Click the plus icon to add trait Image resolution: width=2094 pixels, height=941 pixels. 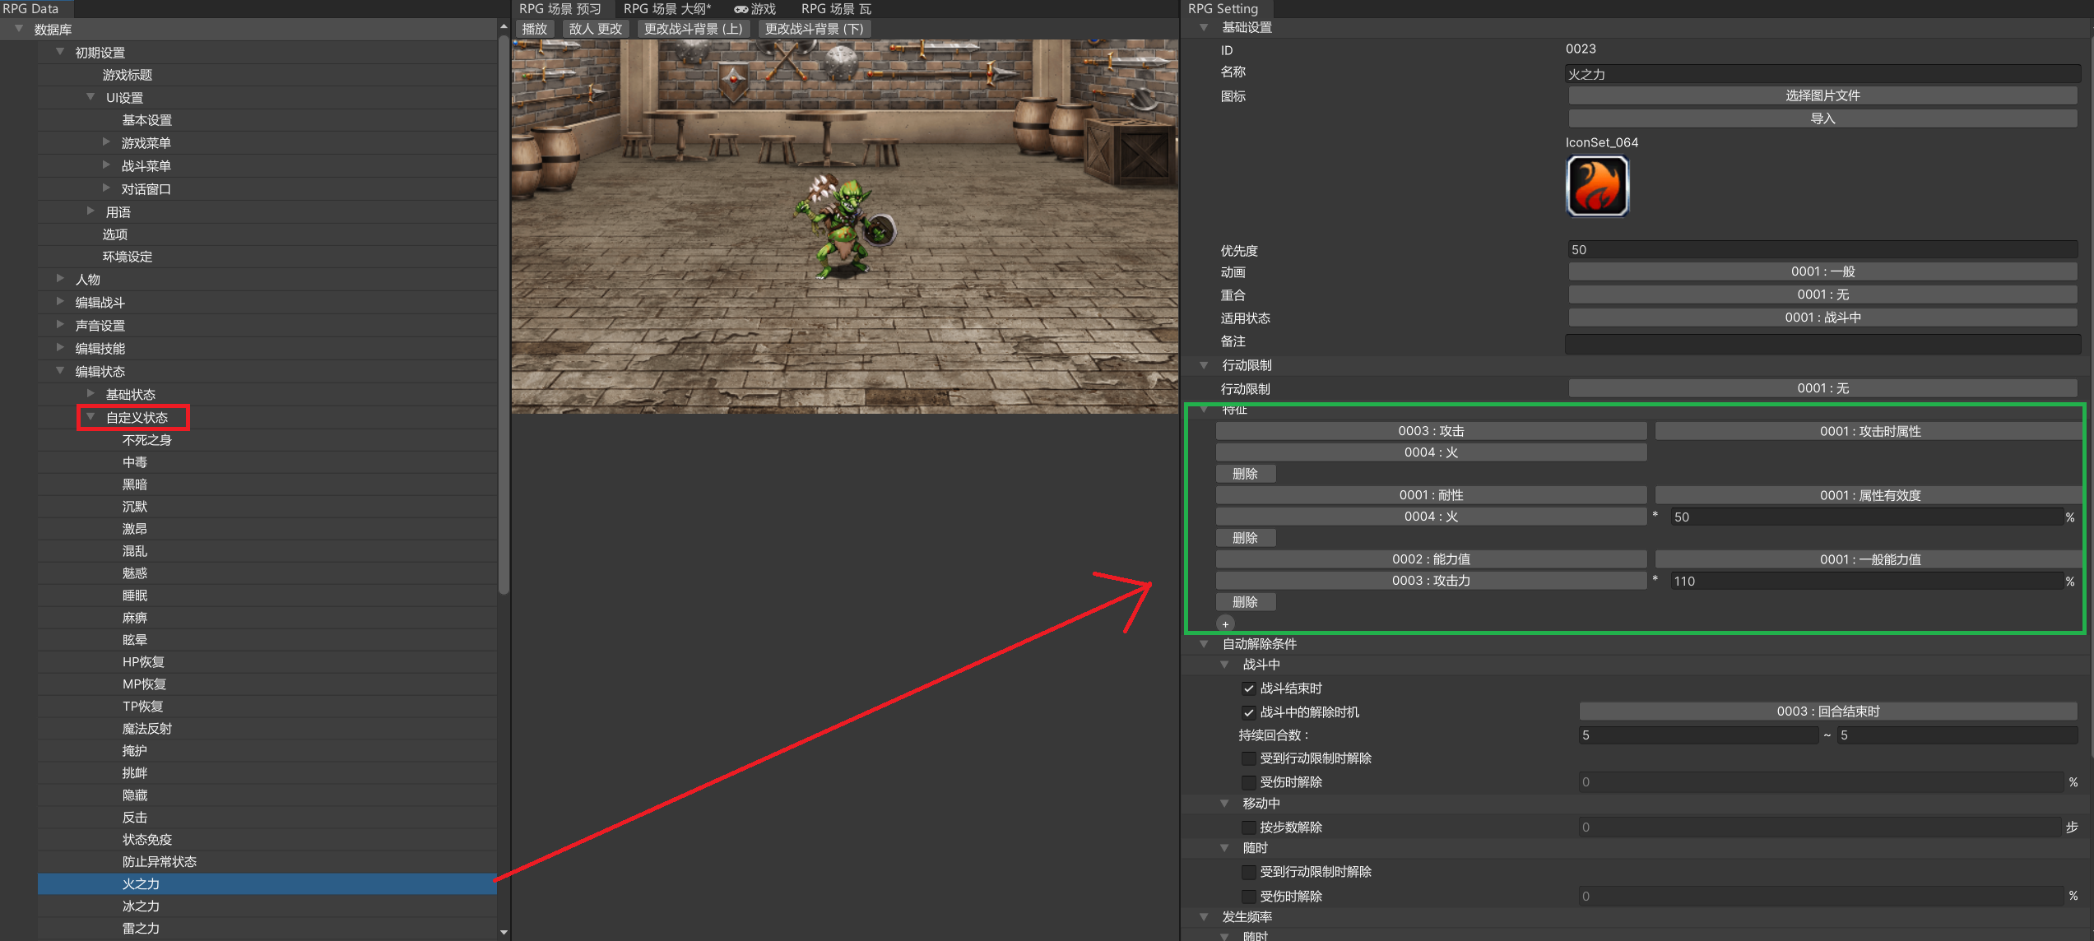(x=1225, y=624)
